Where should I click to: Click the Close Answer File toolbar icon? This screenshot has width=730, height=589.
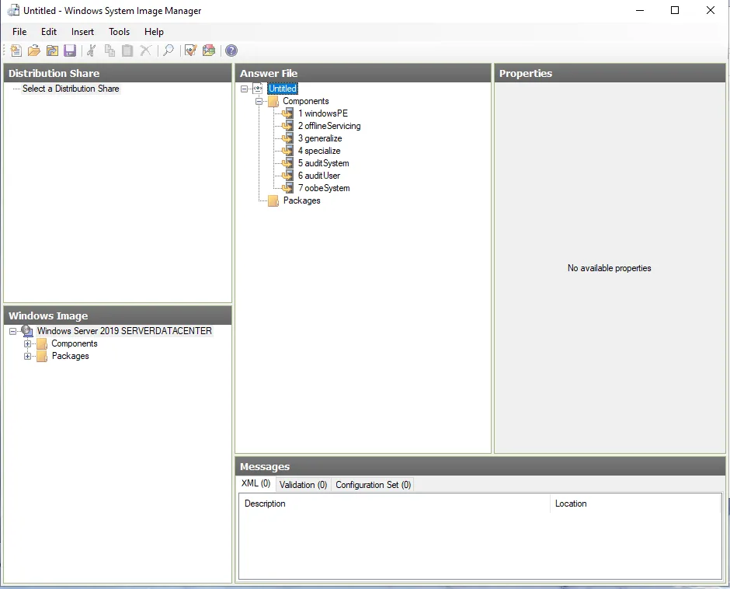(52, 51)
